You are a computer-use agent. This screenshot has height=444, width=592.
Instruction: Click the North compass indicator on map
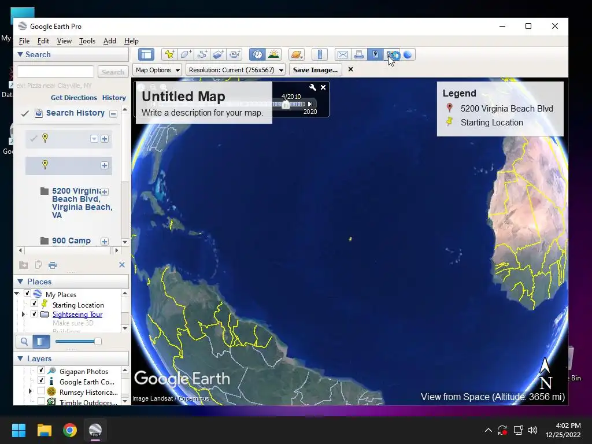pyautogui.click(x=545, y=374)
